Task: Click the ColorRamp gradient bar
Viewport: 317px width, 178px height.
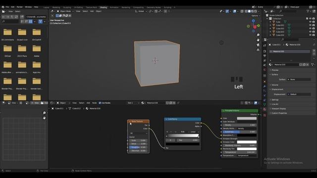Action: (x=183, y=136)
